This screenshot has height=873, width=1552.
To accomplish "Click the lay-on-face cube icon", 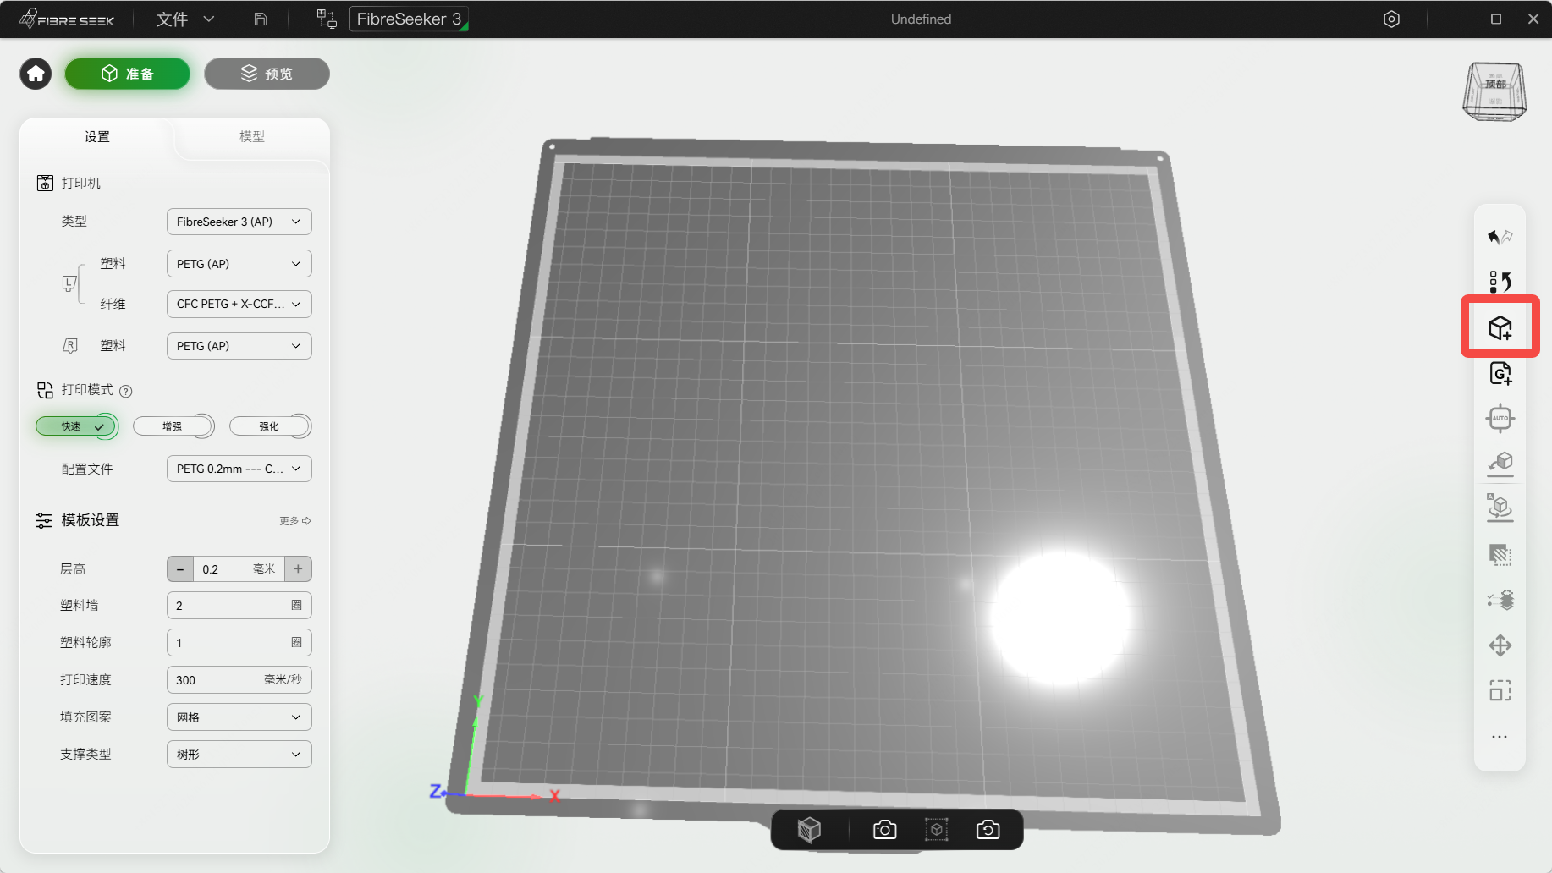I will [1500, 463].
